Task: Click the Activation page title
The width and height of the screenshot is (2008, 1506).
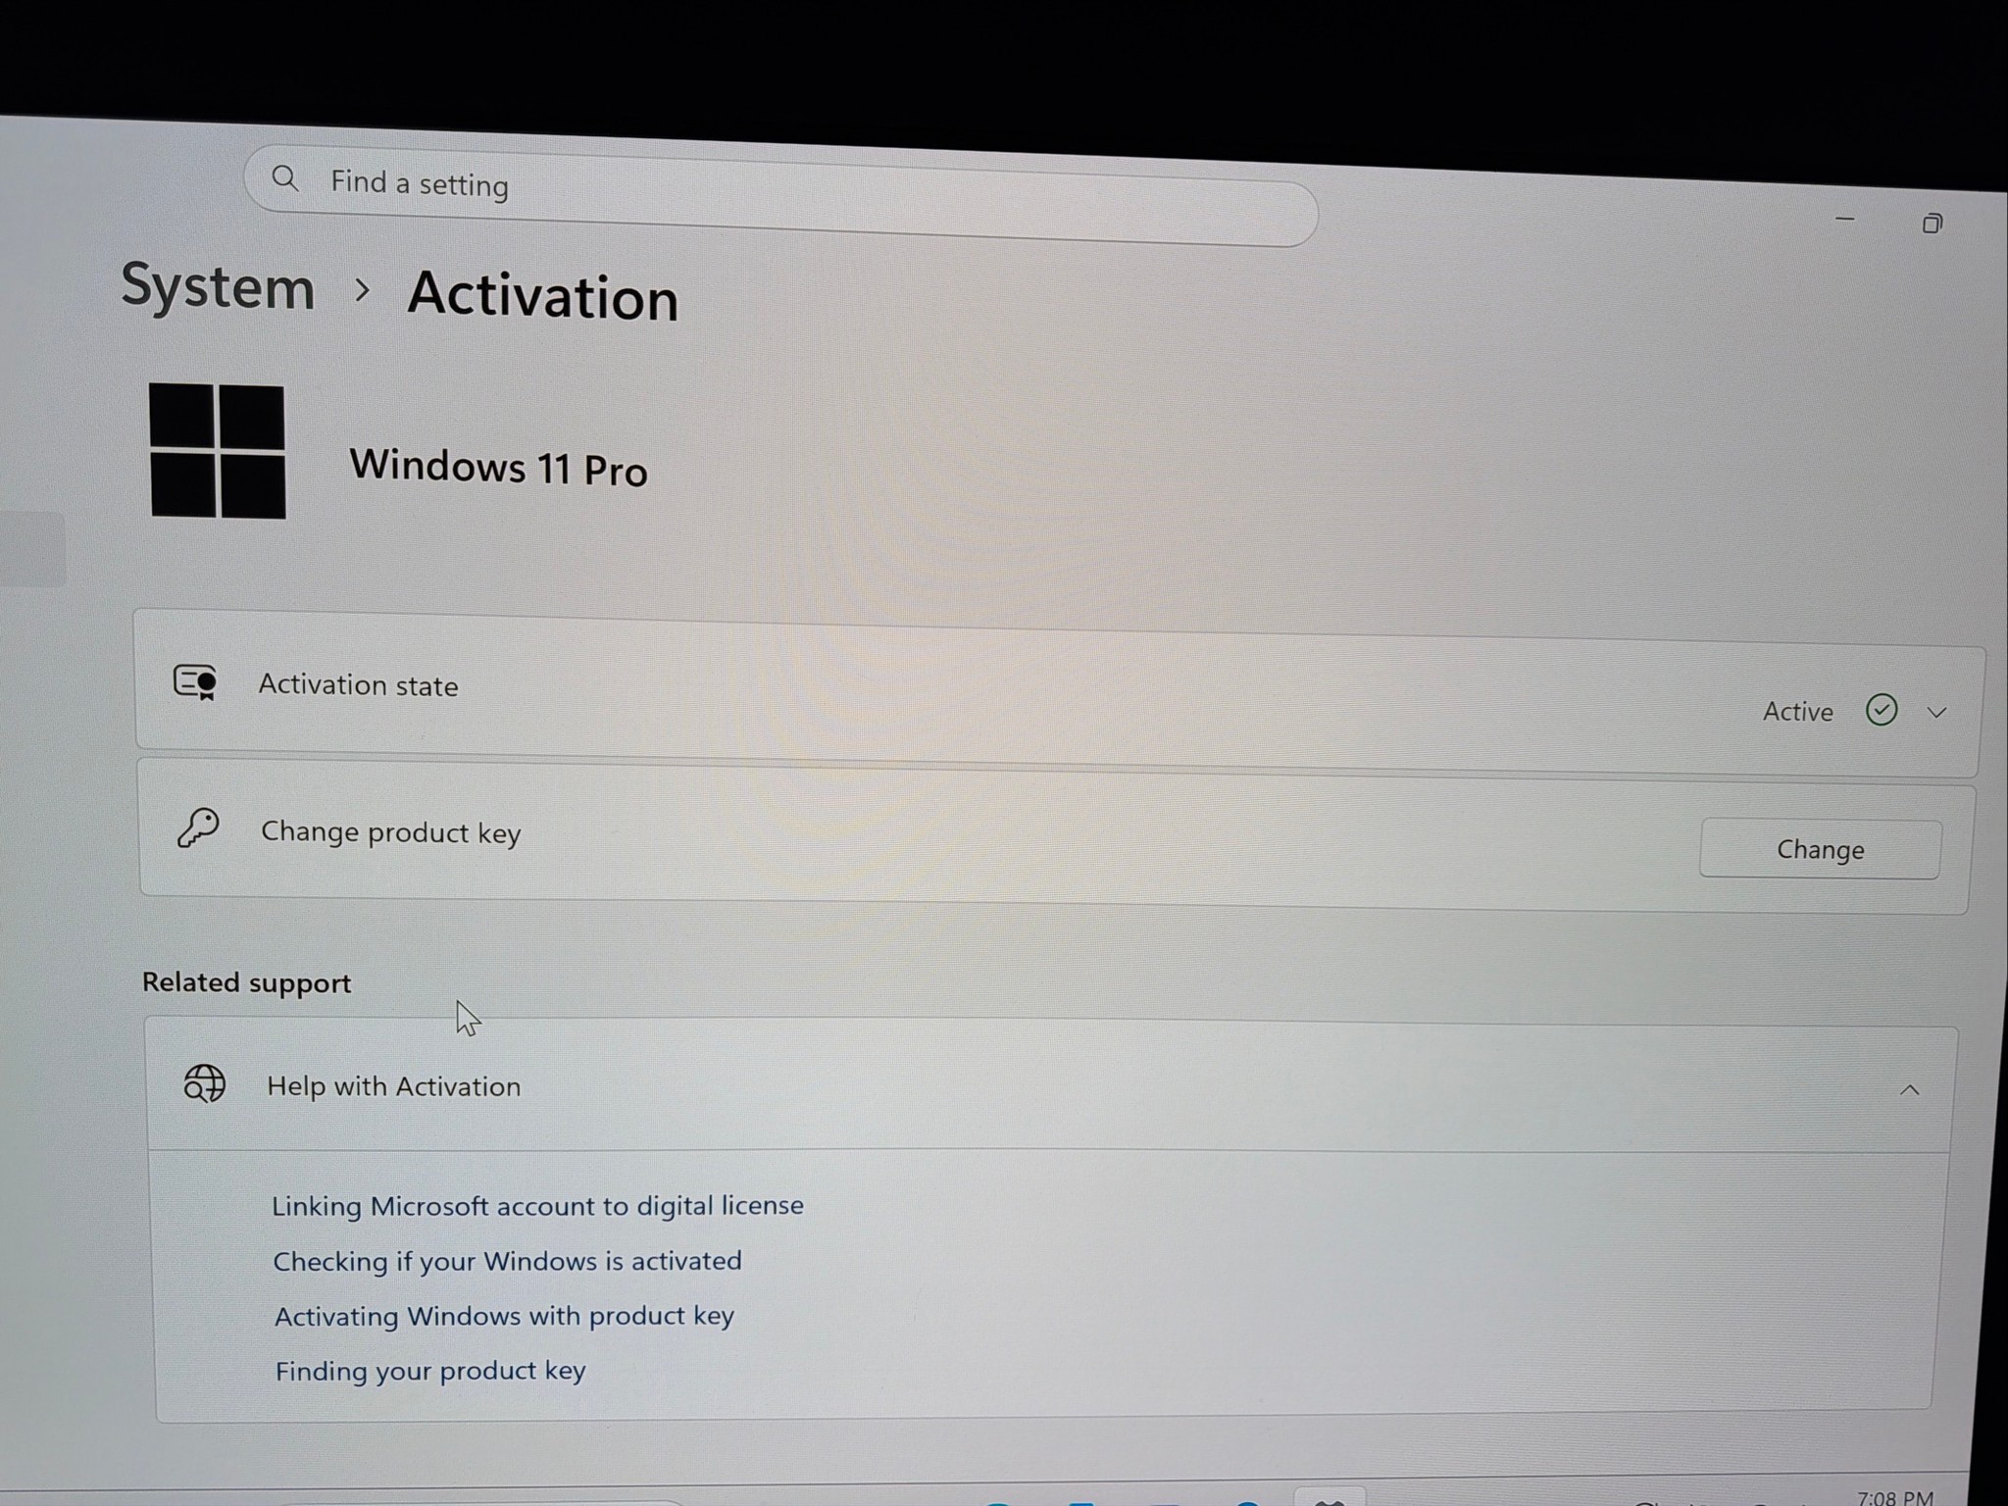Action: pyautogui.click(x=542, y=295)
